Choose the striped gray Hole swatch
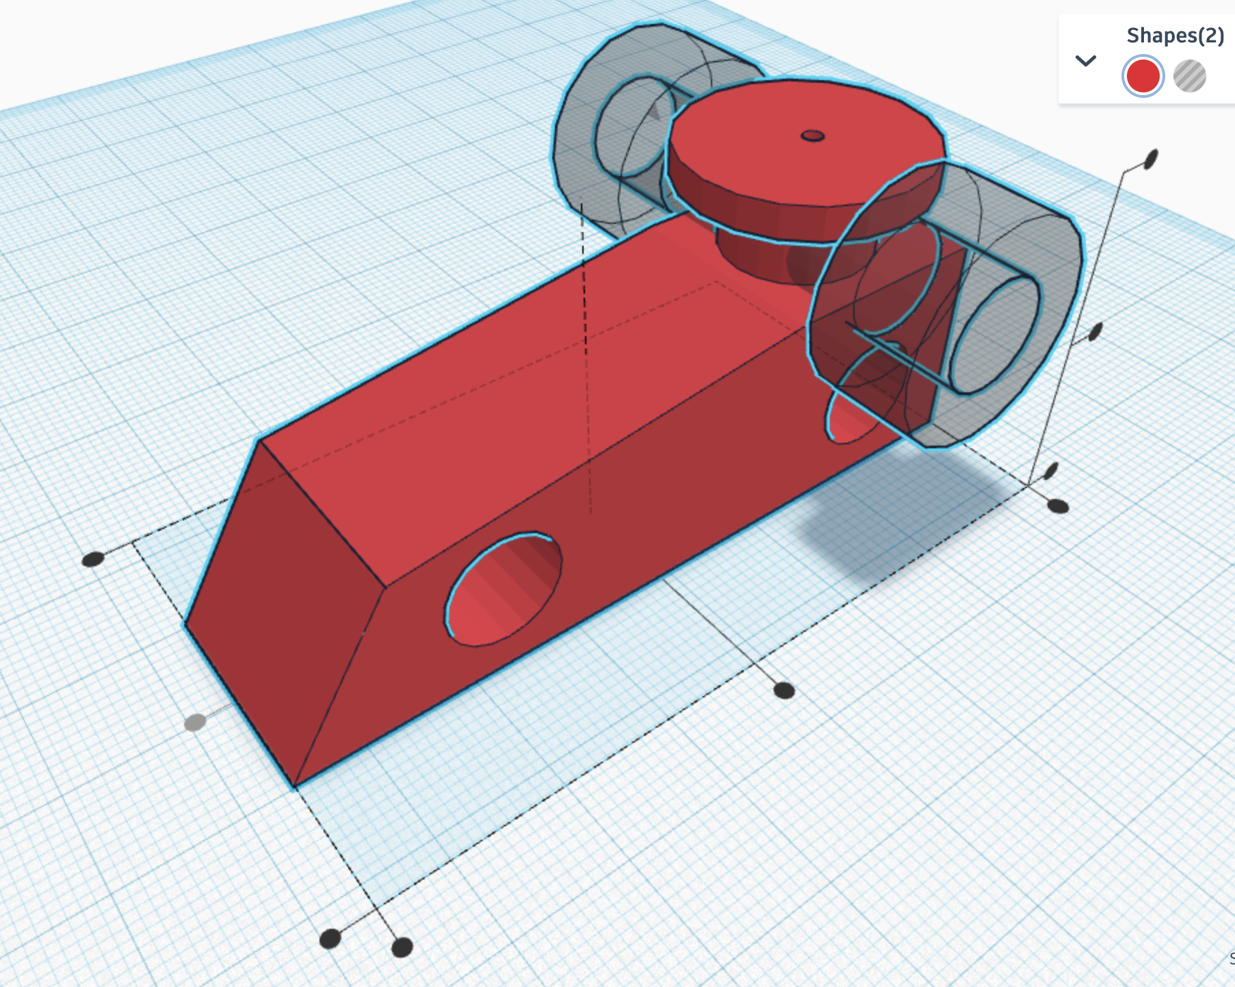Viewport: 1235px width, 987px height. [x=1190, y=76]
